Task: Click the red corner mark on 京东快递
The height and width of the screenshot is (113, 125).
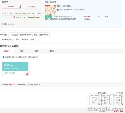Action: click(20, 8)
